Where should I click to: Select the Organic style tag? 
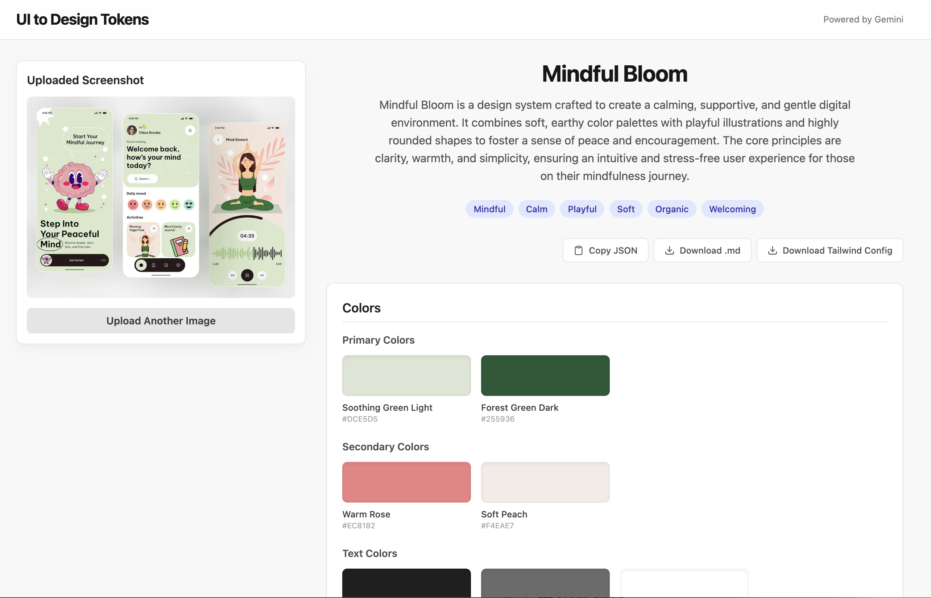coord(671,209)
